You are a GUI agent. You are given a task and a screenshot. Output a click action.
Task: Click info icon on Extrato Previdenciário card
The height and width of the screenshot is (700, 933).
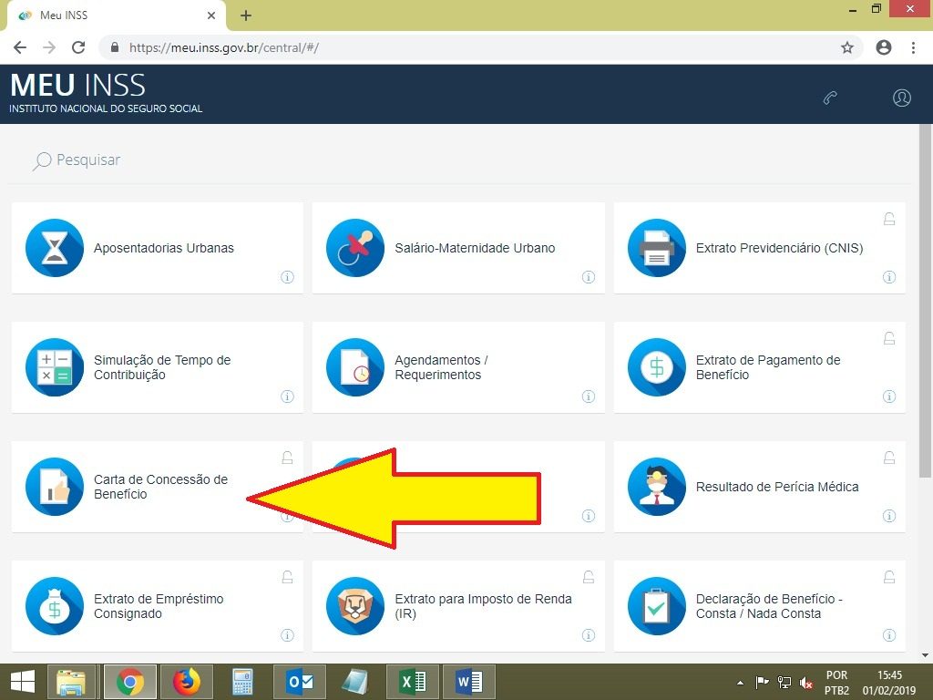tap(889, 277)
